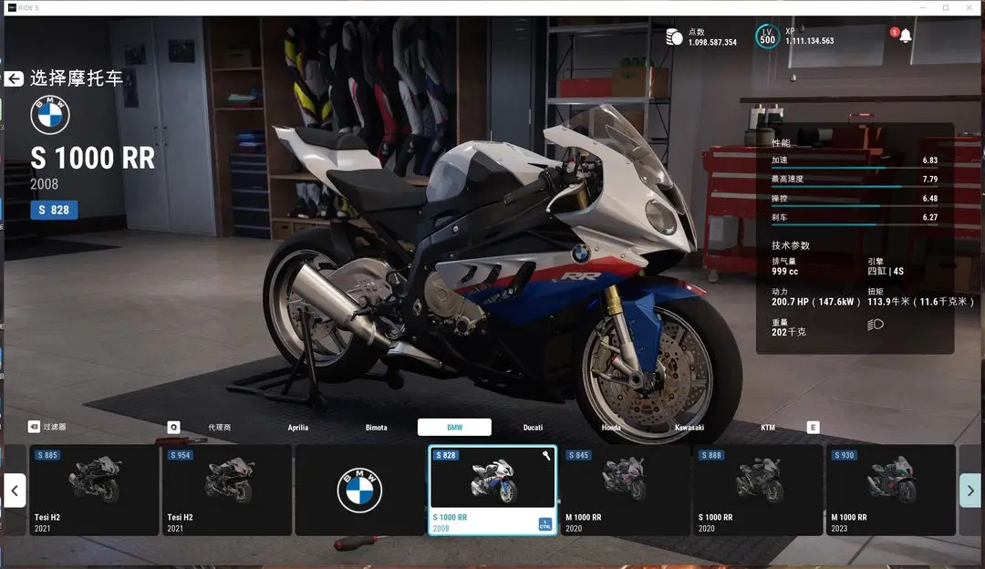This screenshot has height=569, width=985.
Task: Select the Tesi H2 card rated S 954
Action: click(227, 490)
